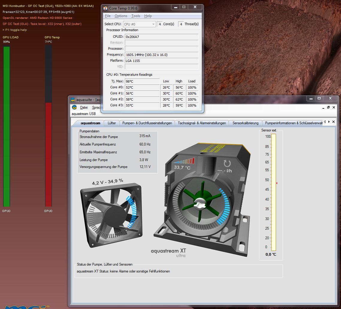Close the inner aquasuite document window

(x=334, y=107)
